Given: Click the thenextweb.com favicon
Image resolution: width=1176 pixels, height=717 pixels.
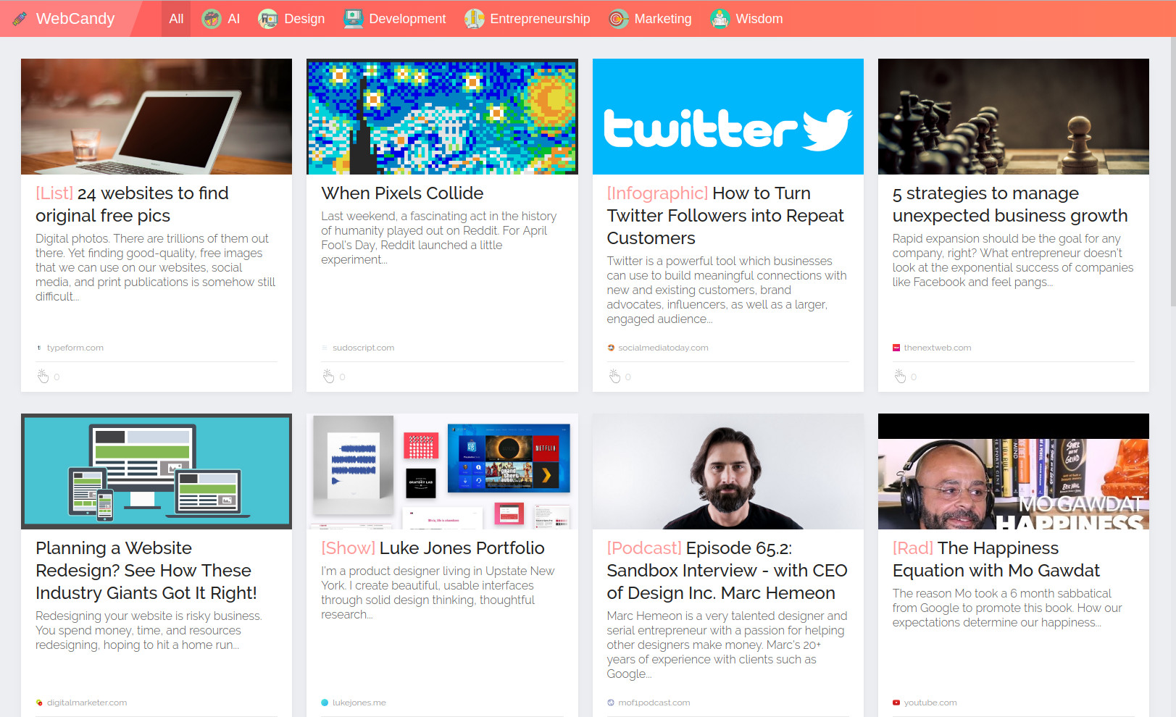Looking at the screenshot, I should (x=896, y=348).
